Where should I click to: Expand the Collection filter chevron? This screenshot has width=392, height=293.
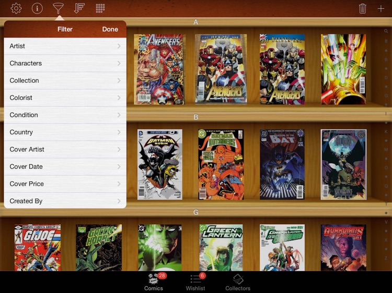coord(119,80)
